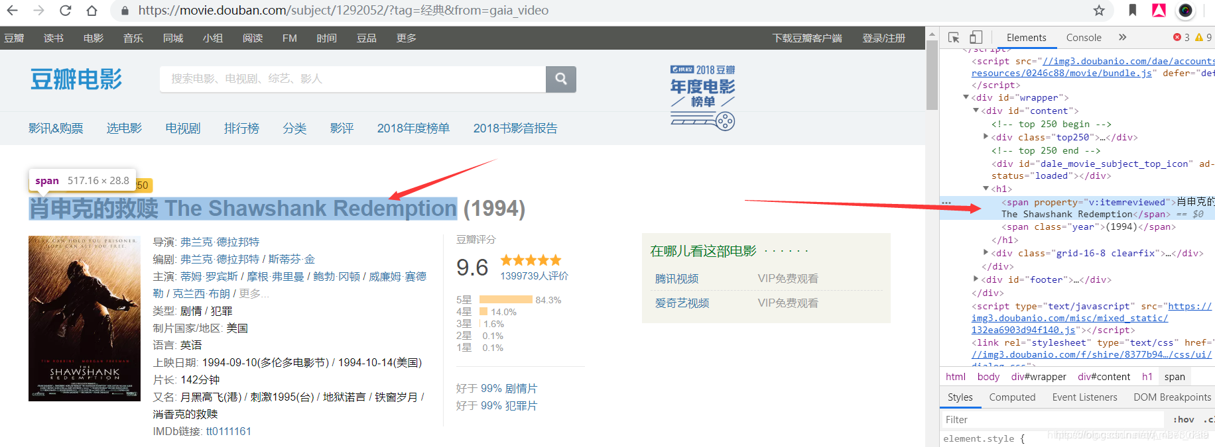Click 1399739人评价 ratings count link
The width and height of the screenshot is (1215, 447).
point(534,276)
